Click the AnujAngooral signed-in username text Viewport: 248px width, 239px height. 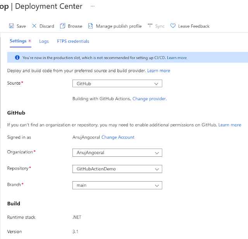coord(86,137)
